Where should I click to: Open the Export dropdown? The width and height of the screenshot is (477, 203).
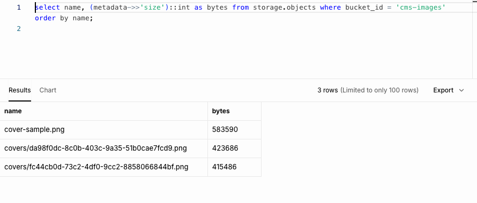(449, 90)
